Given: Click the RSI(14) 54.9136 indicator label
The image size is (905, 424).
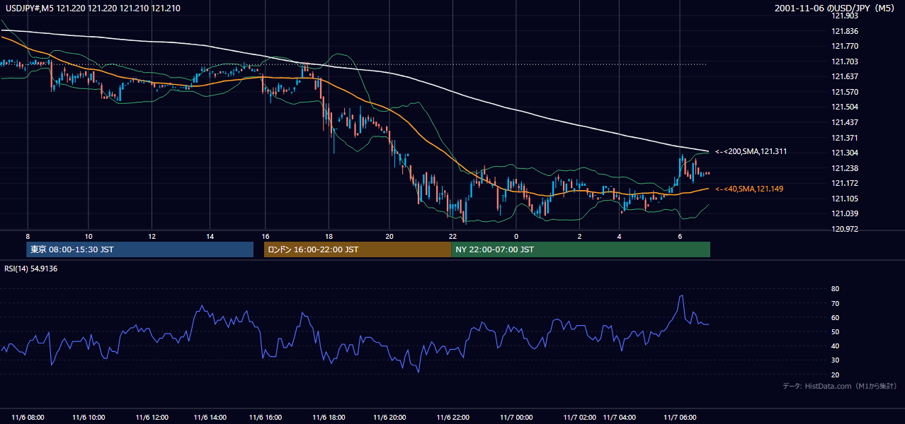Looking at the screenshot, I should tap(30, 269).
